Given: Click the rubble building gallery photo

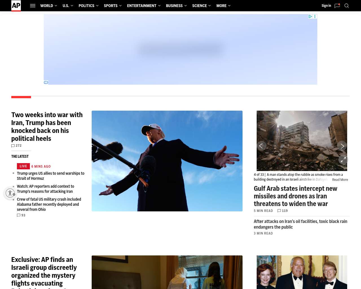Looking at the screenshot, I should [x=302, y=141].
